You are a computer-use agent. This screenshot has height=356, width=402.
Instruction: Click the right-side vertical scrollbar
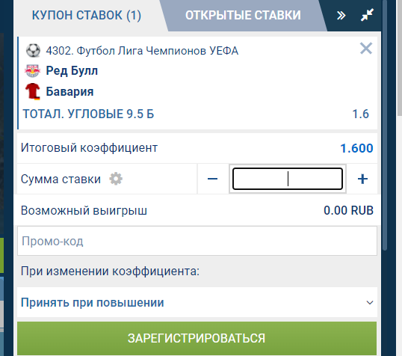(x=385, y=126)
